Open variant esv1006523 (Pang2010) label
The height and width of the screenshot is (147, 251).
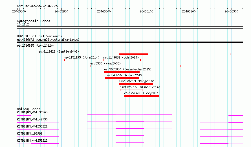click(136, 81)
